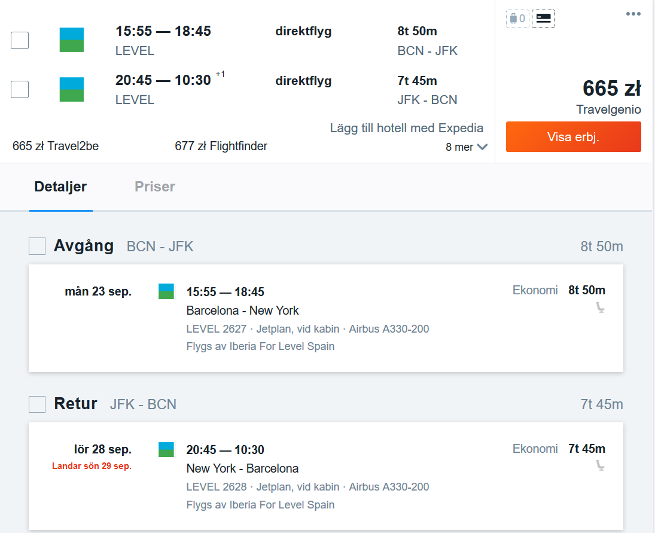Click the chevron beside '8 mer'
Image resolution: width=655 pixels, height=533 pixels.
[x=483, y=147]
